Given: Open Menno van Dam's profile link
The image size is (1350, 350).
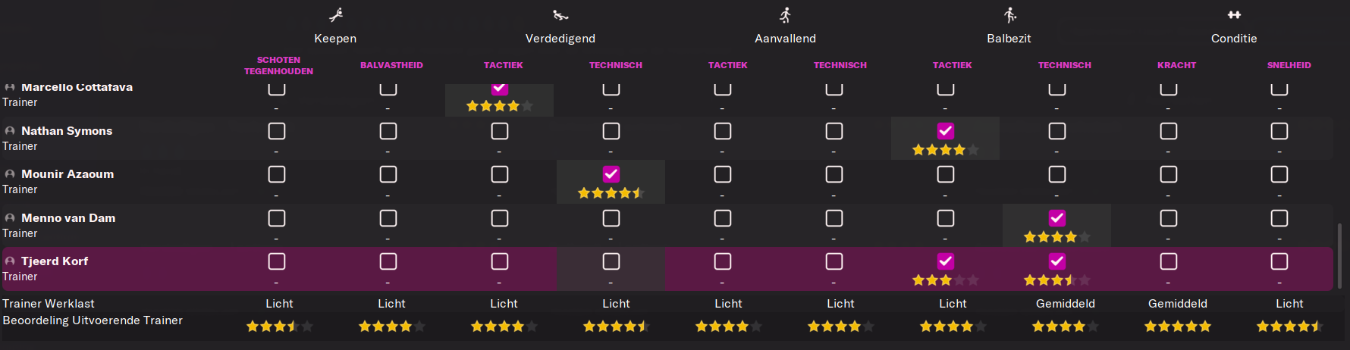Looking at the screenshot, I should [68, 218].
